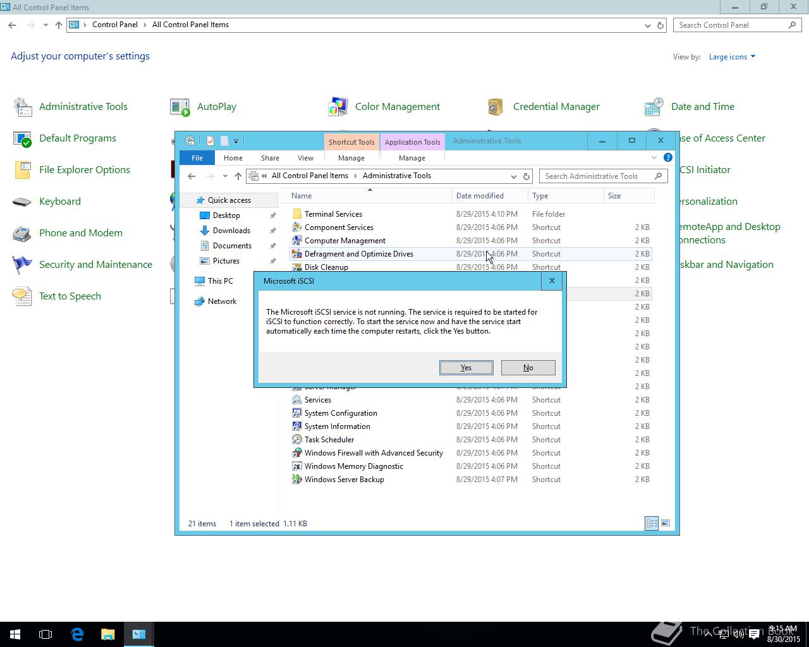Open Manage tab under Application Tools
Viewport: 809px width, 647px height.
tap(412, 158)
